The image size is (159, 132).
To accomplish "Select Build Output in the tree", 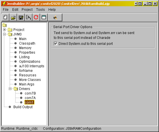I will pos(23,107).
